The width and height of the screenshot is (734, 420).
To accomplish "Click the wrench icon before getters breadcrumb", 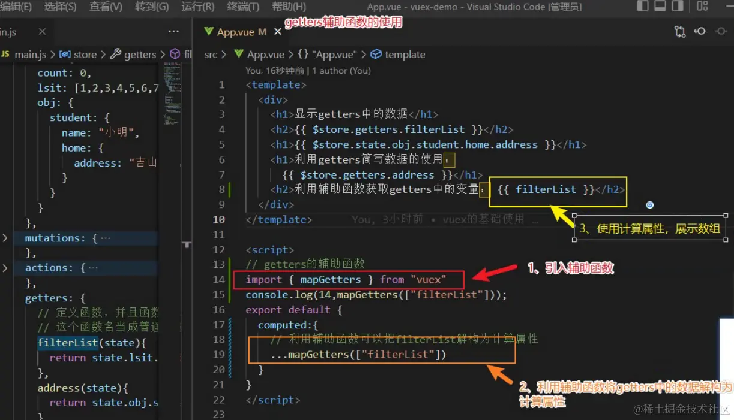I will point(116,55).
